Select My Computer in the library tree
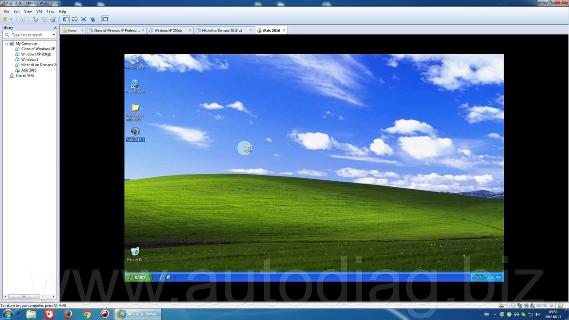This screenshot has width=569, height=320. [27, 44]
